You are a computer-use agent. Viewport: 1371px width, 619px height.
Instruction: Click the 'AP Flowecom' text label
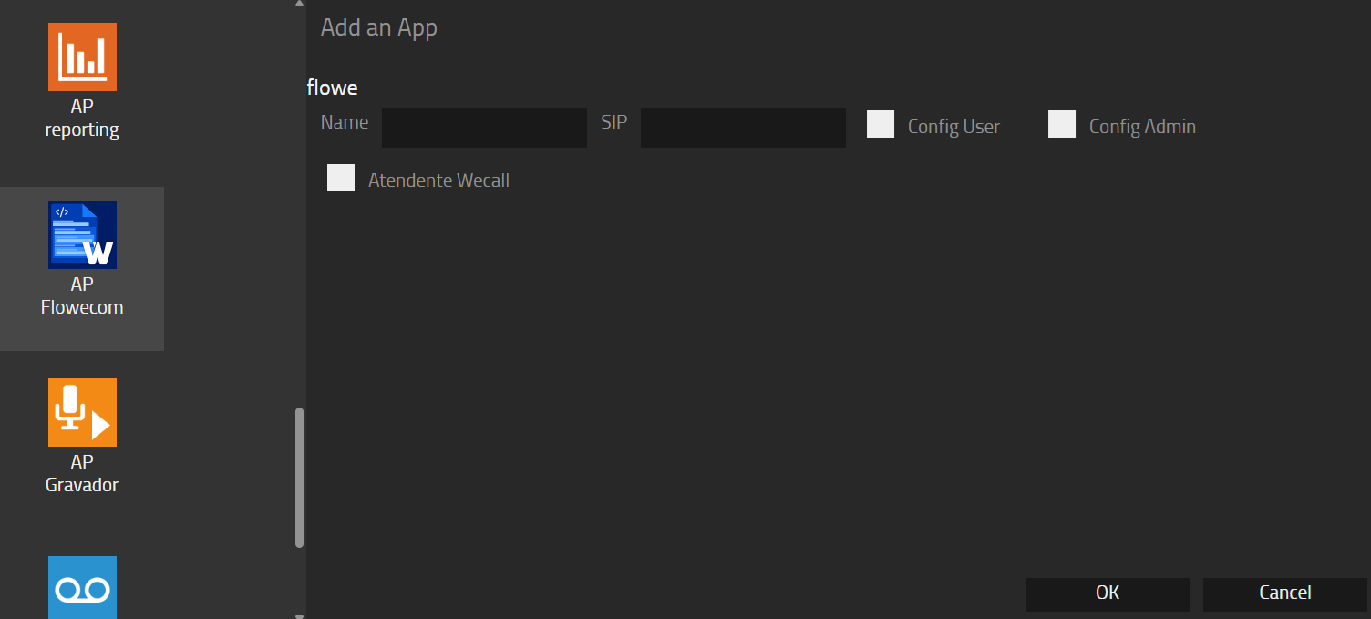pyautogui.click(x=82, y=296)
